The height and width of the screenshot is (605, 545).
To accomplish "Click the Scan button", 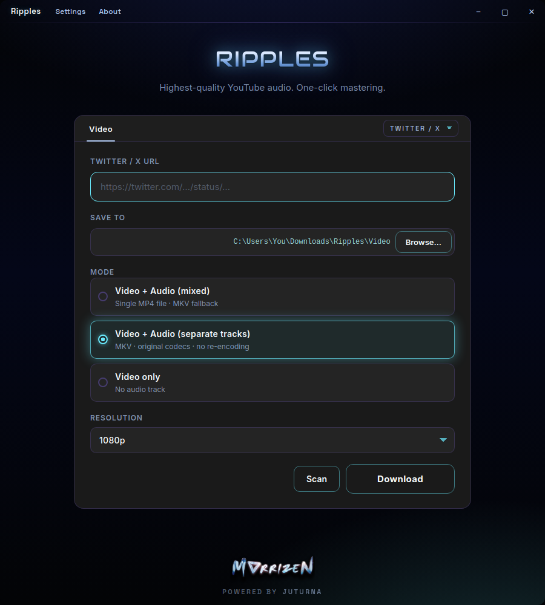I will pyautogui.click(x=317, y=479).
